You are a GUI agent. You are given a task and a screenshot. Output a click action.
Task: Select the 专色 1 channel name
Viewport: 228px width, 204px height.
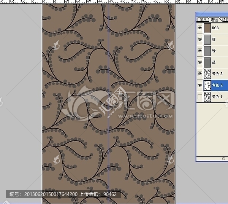[217, 97]
